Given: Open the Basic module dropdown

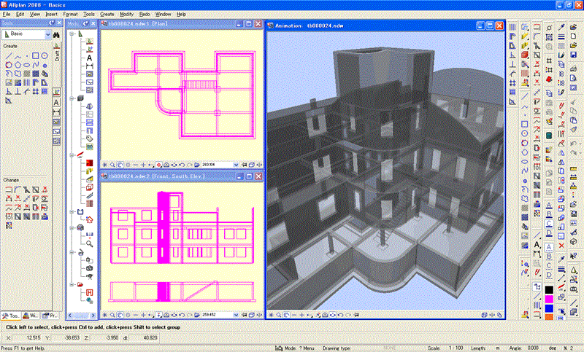Looking at the screenshot, I should click(47, 34).
